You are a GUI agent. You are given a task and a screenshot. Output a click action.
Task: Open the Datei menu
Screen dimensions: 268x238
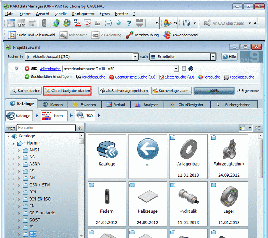(10, 14)
